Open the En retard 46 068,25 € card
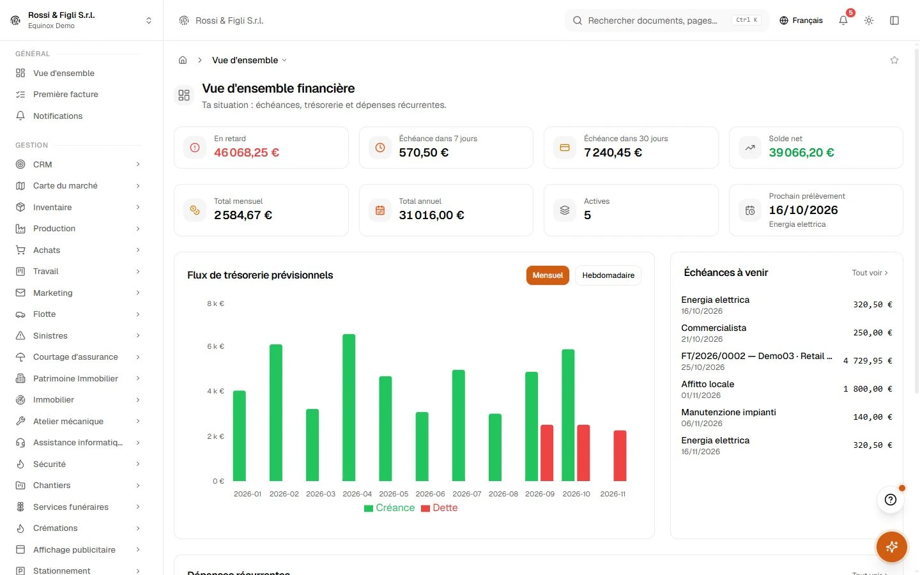Image resolution: width=920 pixels, height=575 pixels. tap(261, 148)
